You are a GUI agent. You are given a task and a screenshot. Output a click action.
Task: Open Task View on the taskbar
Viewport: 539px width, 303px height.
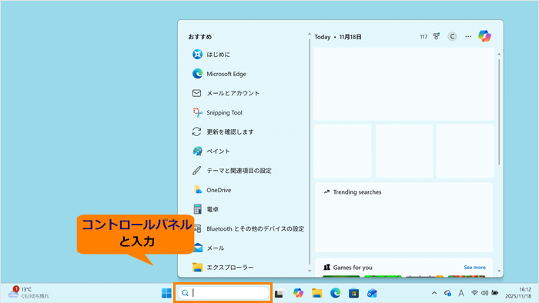279,294
